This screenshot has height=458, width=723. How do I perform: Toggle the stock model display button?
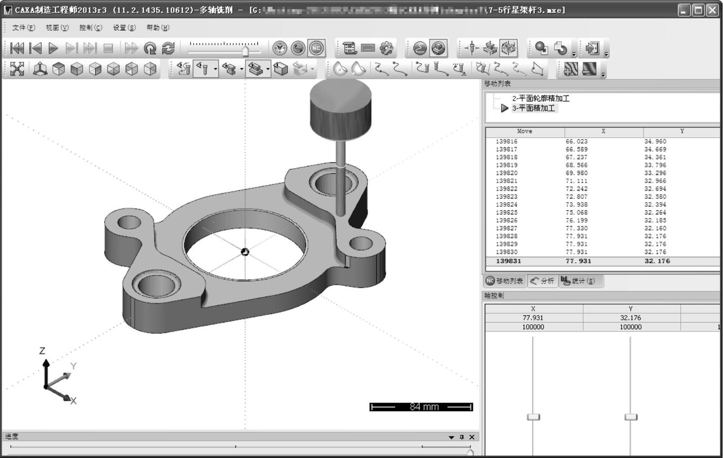[x=255, y=69]
